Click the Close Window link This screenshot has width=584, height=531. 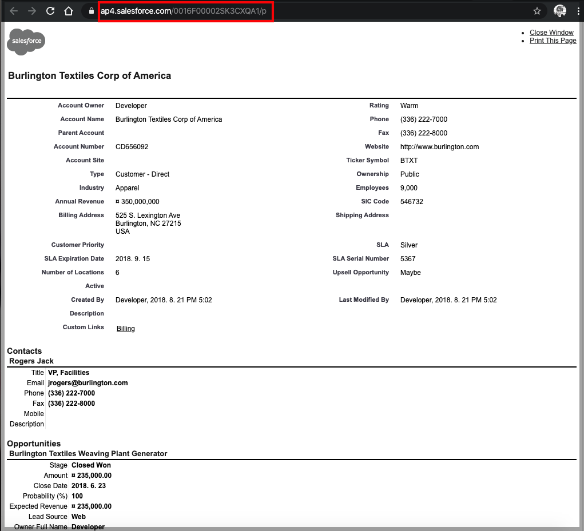pos(551,33)
